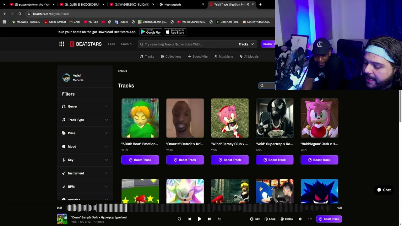Expand the Price filter
This screenshot has height=226, width=402.
(85, 133)
